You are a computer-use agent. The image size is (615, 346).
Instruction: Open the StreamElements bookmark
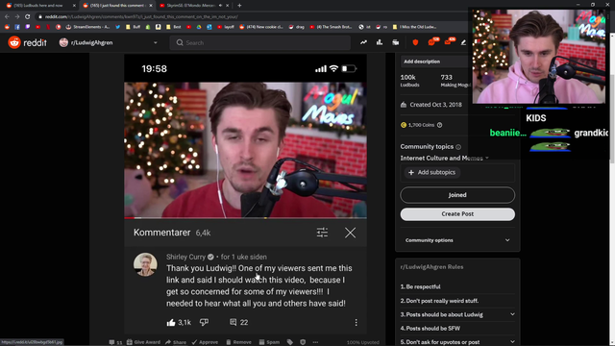[88, 27]
